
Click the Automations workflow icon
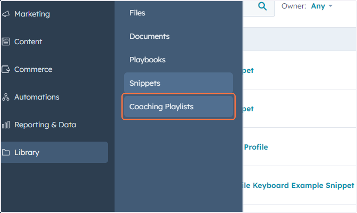coord(5,97)
